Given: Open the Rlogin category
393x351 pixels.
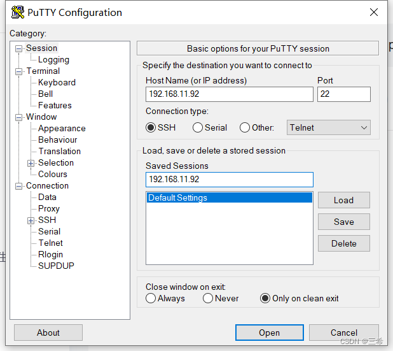Looking at the screenshot, I should point(50,254).
